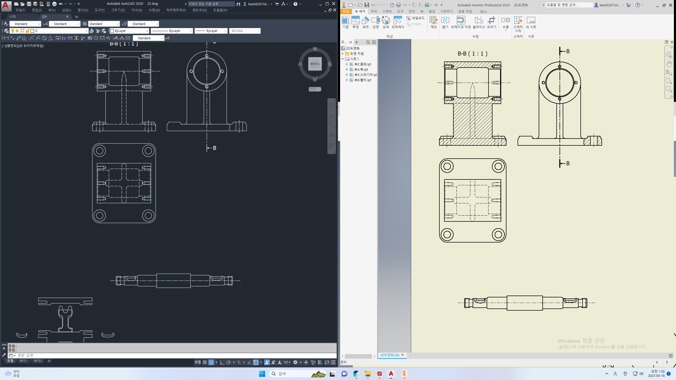Open the 그리기(D) menu in AutoCAD
The width and height of the screenshot is (676, 380).
pyautogui.click(x=118, y=10)
